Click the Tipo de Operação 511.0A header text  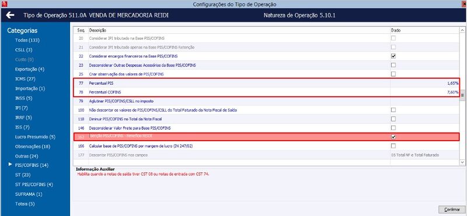coord(96,15)
